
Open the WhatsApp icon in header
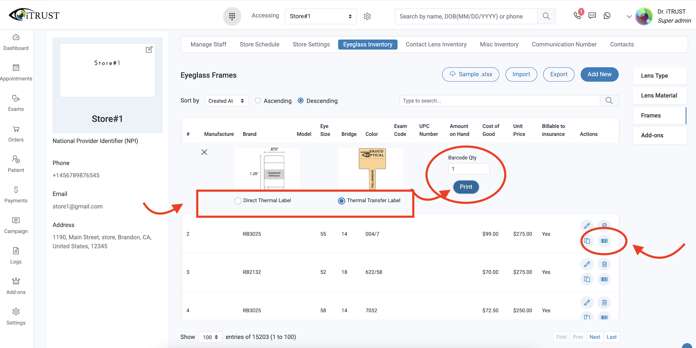click(x=607, y=15)
